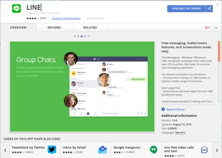
Task: Click the LINE title heading
Action: tap(34, 7)
